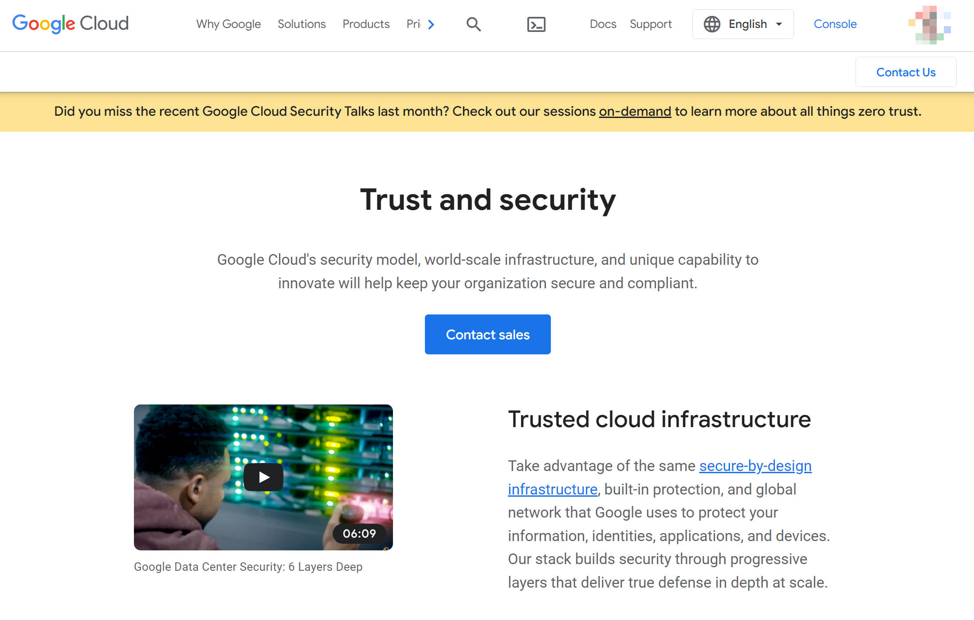Expand the Products navigation menu
This screenshot has width=974, height=620.
[x=365, y=24]
